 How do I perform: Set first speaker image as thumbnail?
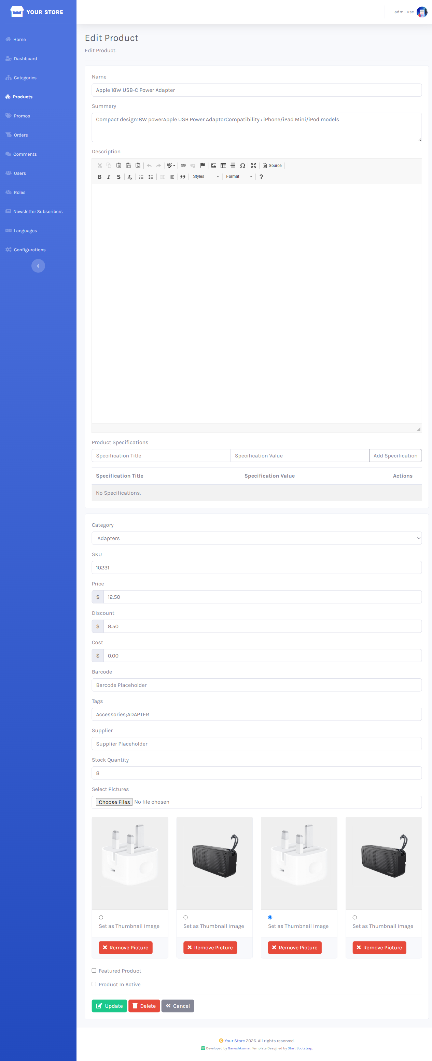click(x=185, y=917)
